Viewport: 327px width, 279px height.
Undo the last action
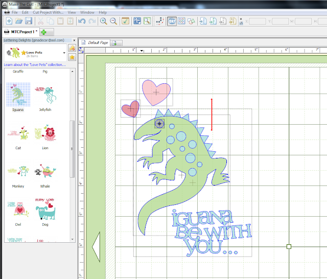82,21
